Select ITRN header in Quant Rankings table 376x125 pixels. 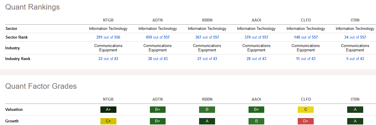[x=355, y=20]
